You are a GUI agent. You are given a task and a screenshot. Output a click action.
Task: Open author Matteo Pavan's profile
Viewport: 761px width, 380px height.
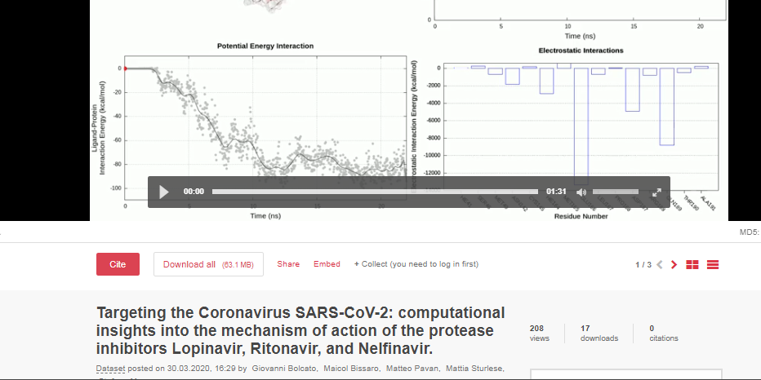(x=413, y=369)
